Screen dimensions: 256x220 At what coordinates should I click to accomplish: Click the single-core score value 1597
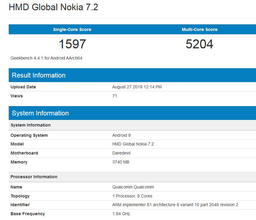pos(72,44)
